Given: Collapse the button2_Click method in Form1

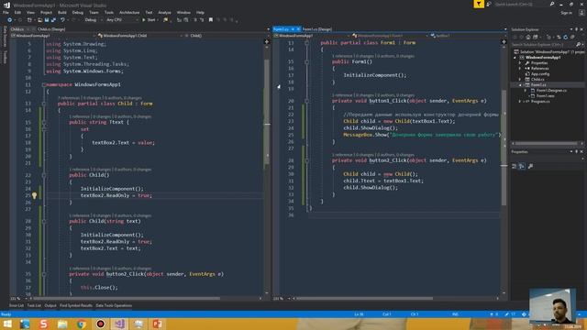Looking at the screenshot, I should [306, 160].
